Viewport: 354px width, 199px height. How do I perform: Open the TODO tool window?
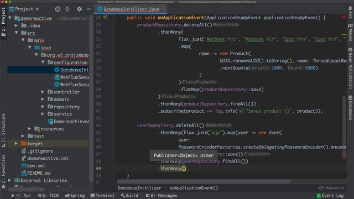[x=48, y=196]
